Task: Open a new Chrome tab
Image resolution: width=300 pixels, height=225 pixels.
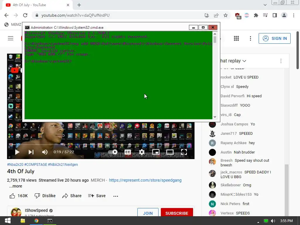Action: click(x=79, y=5)
